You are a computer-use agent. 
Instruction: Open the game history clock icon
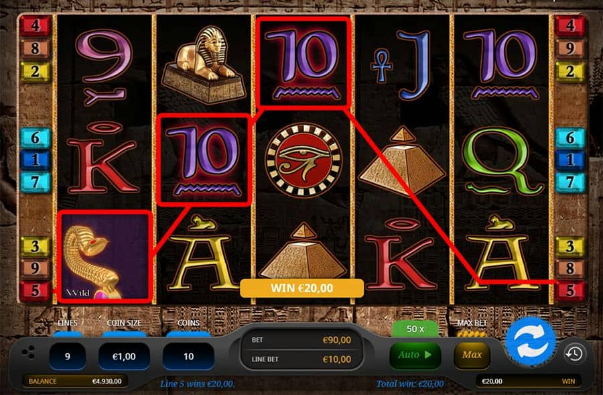tap(575, 354)
